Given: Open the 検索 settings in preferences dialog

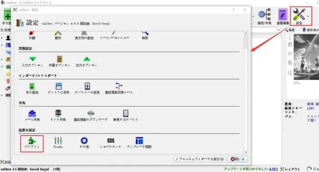Looking at the screenshot, I should point(145,35).
